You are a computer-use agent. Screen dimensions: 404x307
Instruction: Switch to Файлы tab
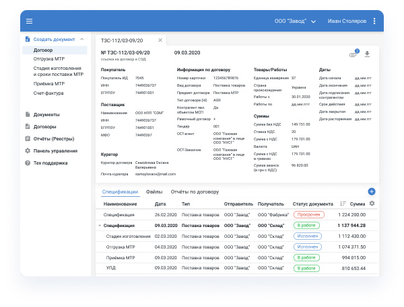point(154,192)
